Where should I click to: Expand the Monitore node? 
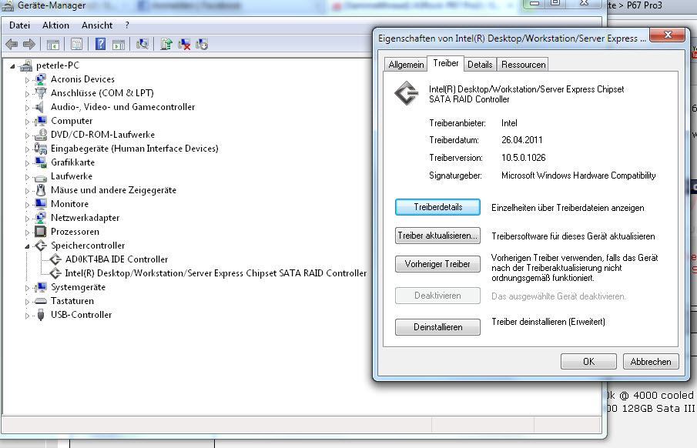click(x=27, y=205)
